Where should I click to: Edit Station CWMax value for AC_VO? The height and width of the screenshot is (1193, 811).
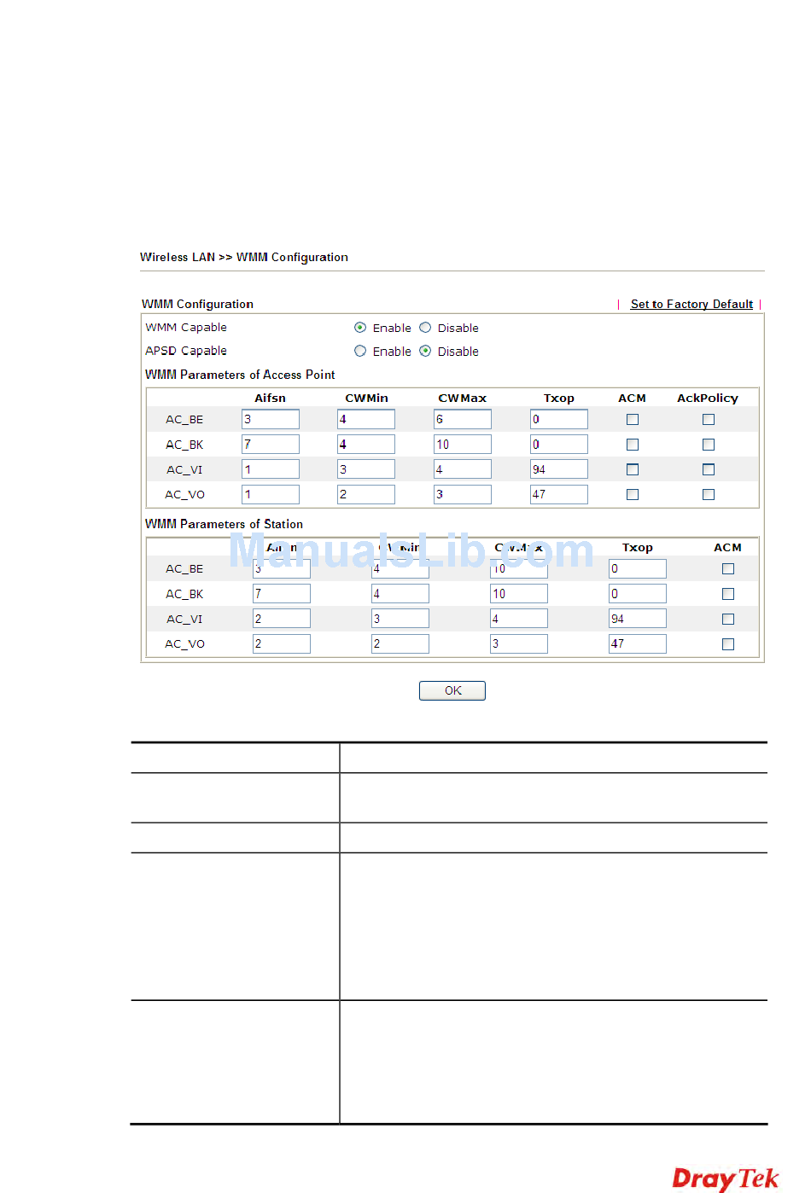(519, 644)
